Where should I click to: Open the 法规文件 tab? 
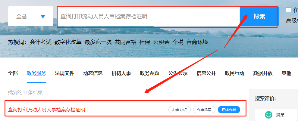[x=64, y=73]
